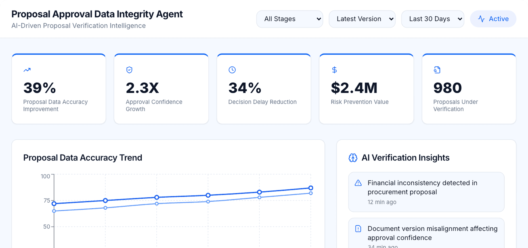This screenshot has width=528, height=248.
Task: Click the document alert icon on version misalignment insight
Action: (358, 228)
